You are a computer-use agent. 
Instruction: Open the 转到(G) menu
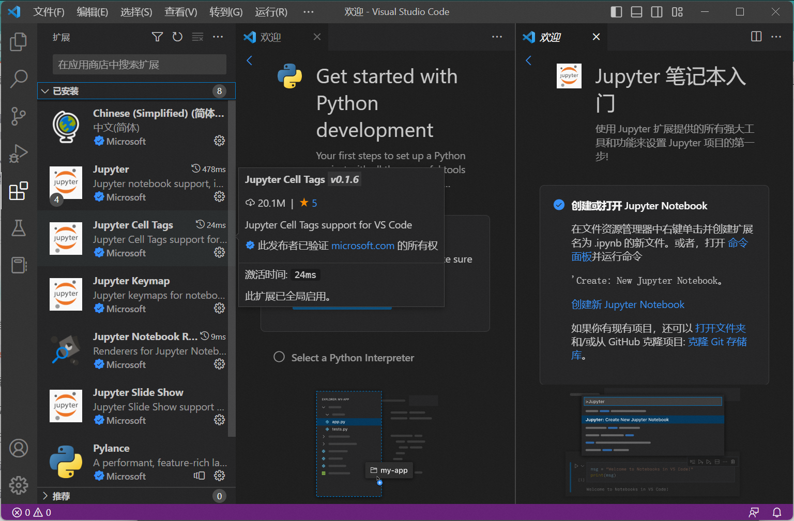click(x=226, y=12)
